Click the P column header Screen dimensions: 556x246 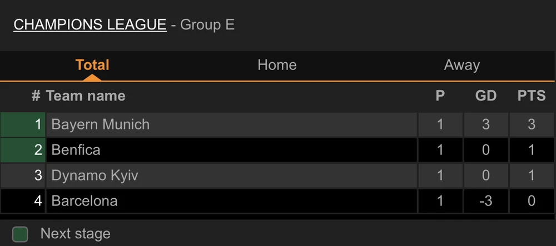pyautogui.click(x=440, y=96)
